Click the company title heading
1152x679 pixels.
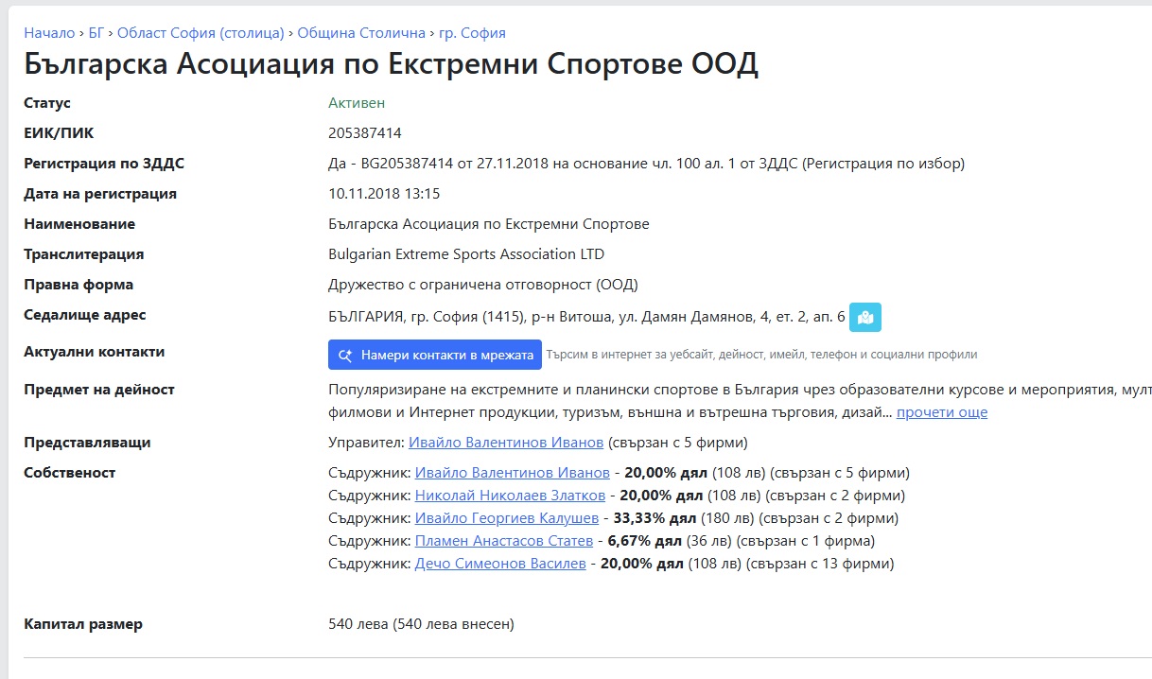pyautogui.click(x=391, y=65)
